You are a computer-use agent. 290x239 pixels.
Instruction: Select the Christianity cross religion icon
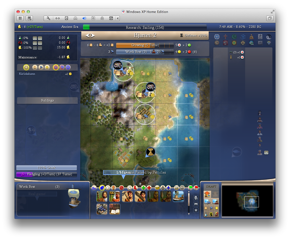226,37
